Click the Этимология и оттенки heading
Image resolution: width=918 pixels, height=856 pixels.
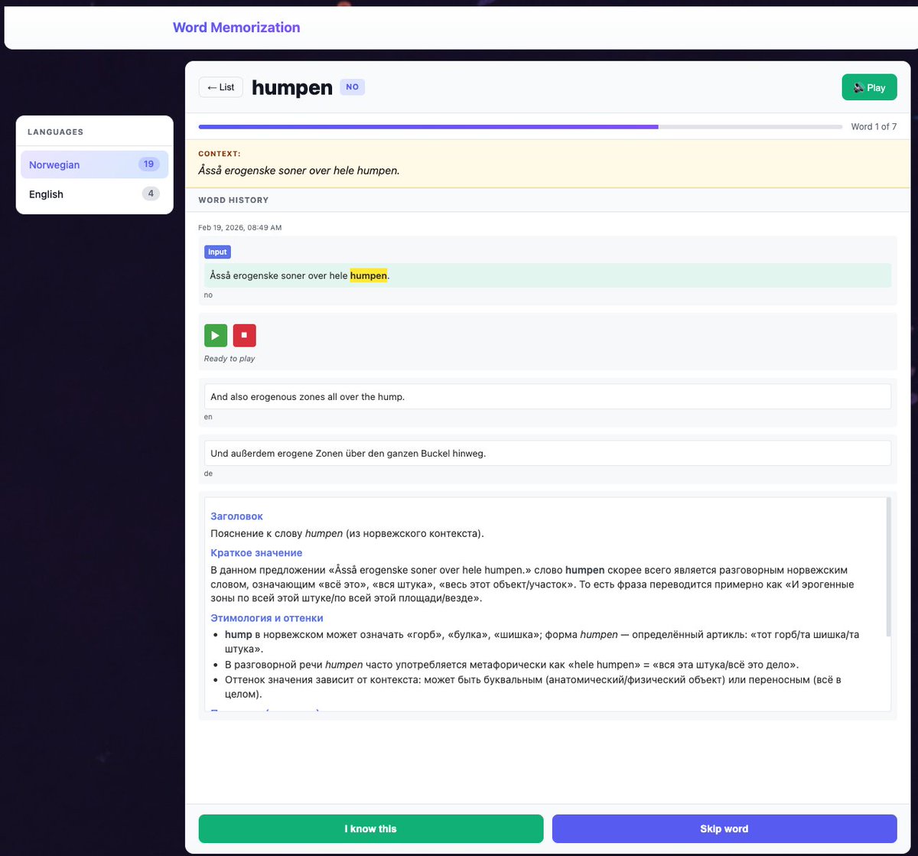267,618
